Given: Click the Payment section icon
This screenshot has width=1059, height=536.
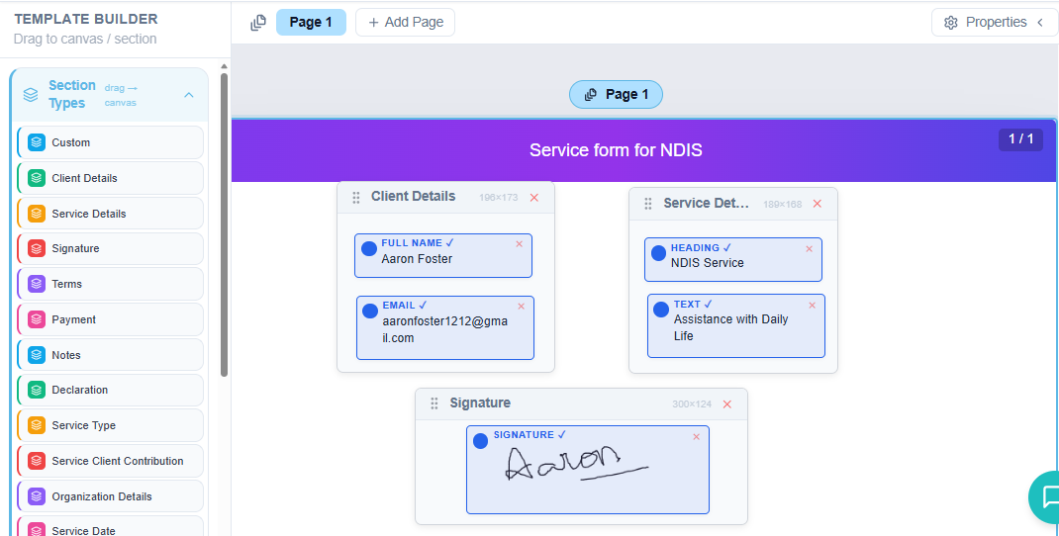Looking at the screenshot, I should pyautogui.click(x=37, y=319).
